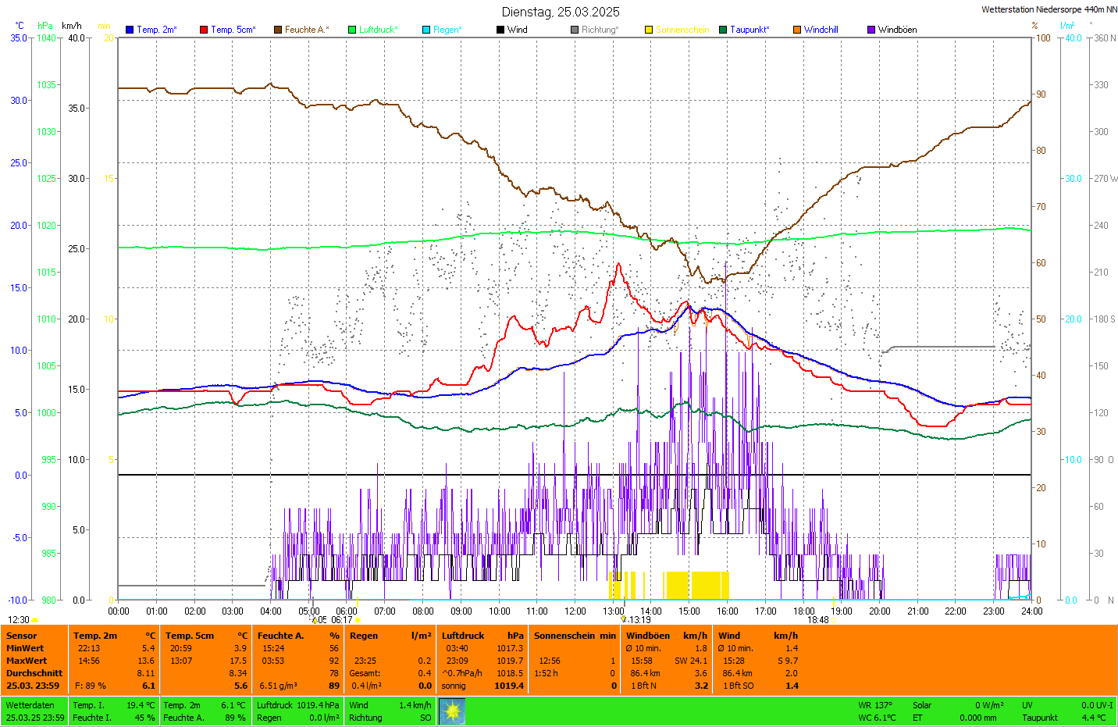Image resolution: width=1118 pixels, height=727 pixels.
Task: Click the yellow sunrise dot beside 06:17
Action: coord(358,620)
